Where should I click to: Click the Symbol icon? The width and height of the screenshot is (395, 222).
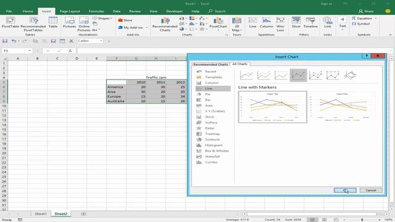(360, 23)
